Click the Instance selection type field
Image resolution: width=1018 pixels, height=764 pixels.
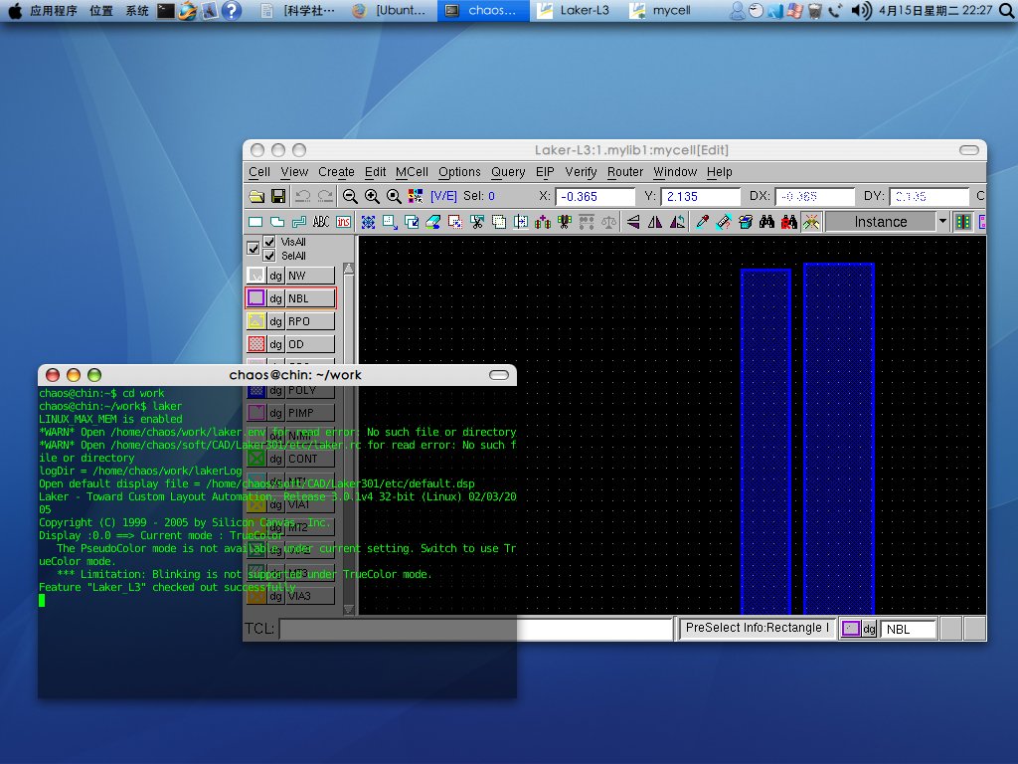(x=881, y=222)
